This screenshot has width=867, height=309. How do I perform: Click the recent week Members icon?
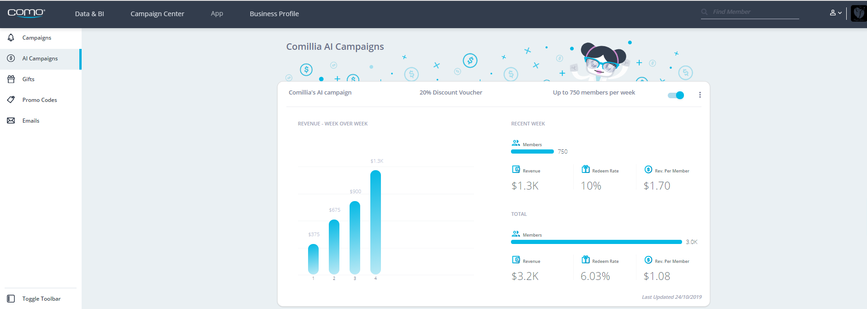[516, 143]
